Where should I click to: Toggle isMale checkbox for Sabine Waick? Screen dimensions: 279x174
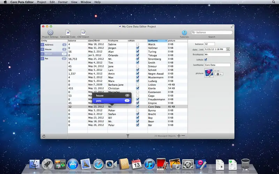(137, 44)
